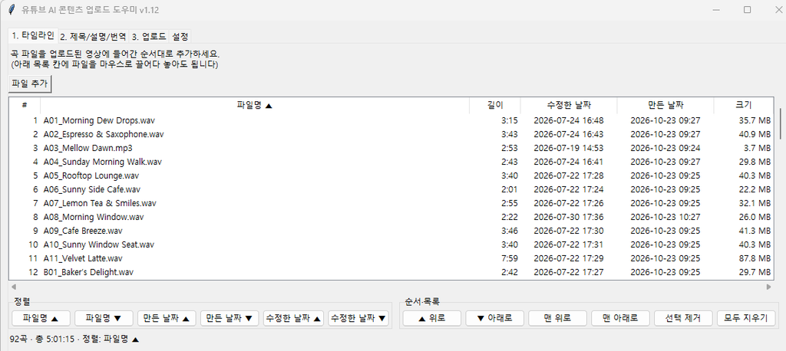Sort by 만든 날짜 ▼ button
Screen dimensions: 786x351
(229, 318)
